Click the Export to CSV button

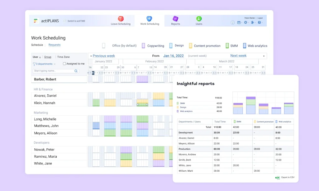pyautogui.click(x=285, y=177)
